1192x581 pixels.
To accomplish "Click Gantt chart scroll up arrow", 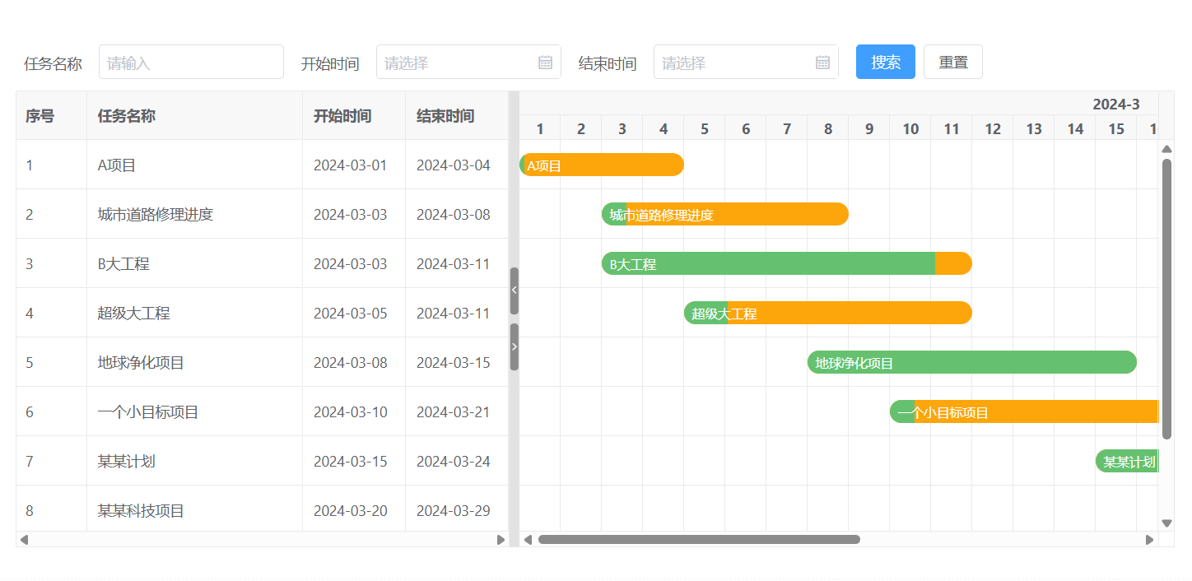I will (1166, 149).
